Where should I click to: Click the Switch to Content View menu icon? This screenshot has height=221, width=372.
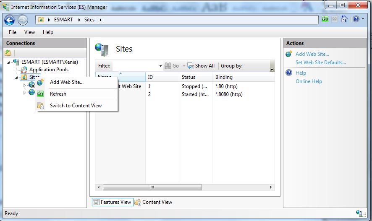(40, 106)
